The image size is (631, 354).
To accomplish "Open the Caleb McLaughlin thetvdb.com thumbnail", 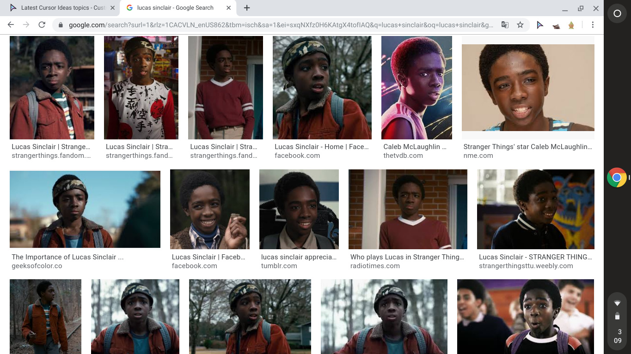I will (416, 87).
